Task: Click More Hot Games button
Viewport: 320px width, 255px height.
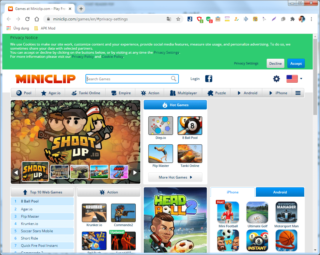Action: click(x=175, y=177)
